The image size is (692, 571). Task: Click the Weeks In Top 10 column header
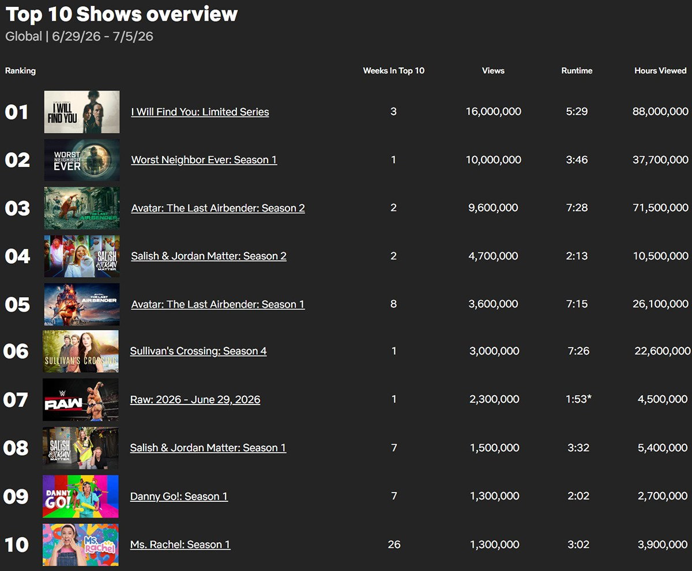point(394,70)
